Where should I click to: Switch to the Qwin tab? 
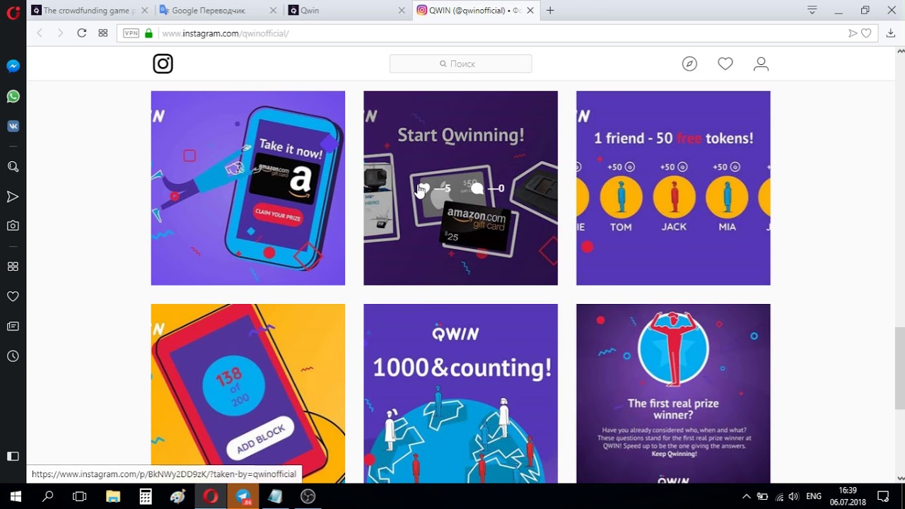[x=347, y=11]
